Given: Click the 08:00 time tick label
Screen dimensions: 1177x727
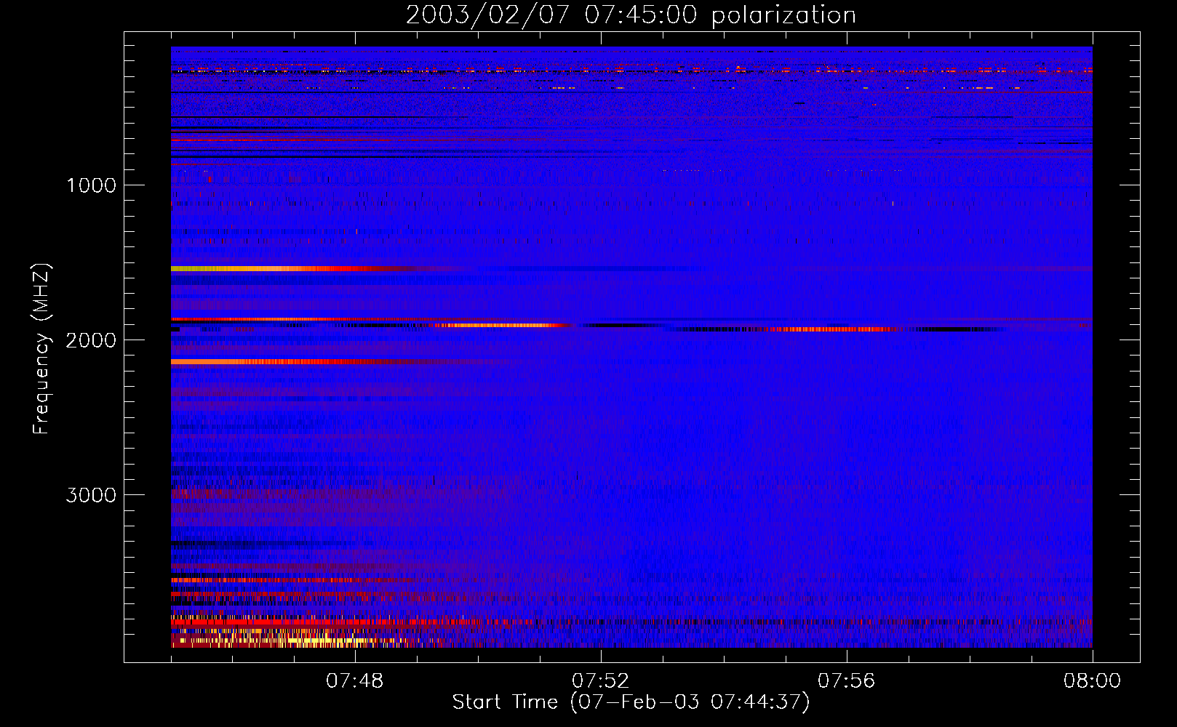Looking at the screenshot, I should (x=1092, y=681).
